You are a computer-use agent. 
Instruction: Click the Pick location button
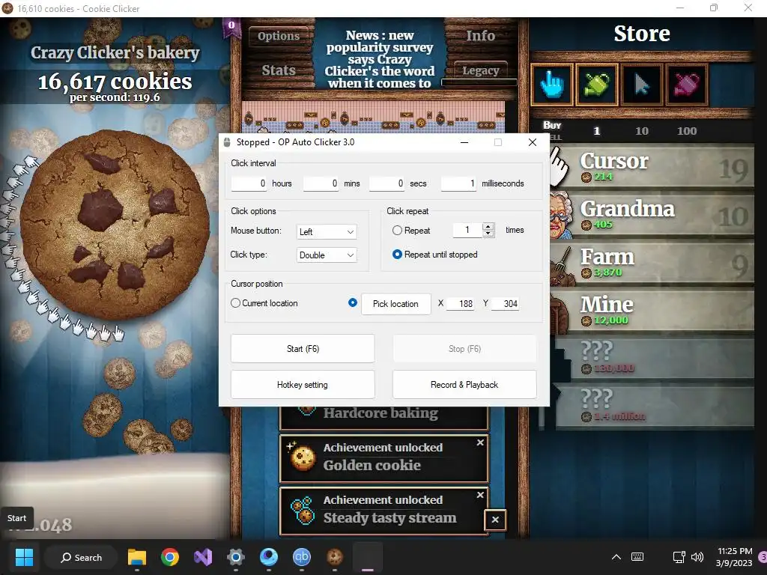[x=395, y=304]
